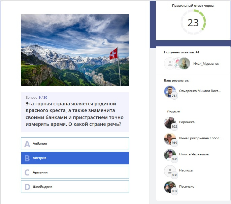Click score badge 922
This screenshot has width=231, height=204.
[174, 126]
